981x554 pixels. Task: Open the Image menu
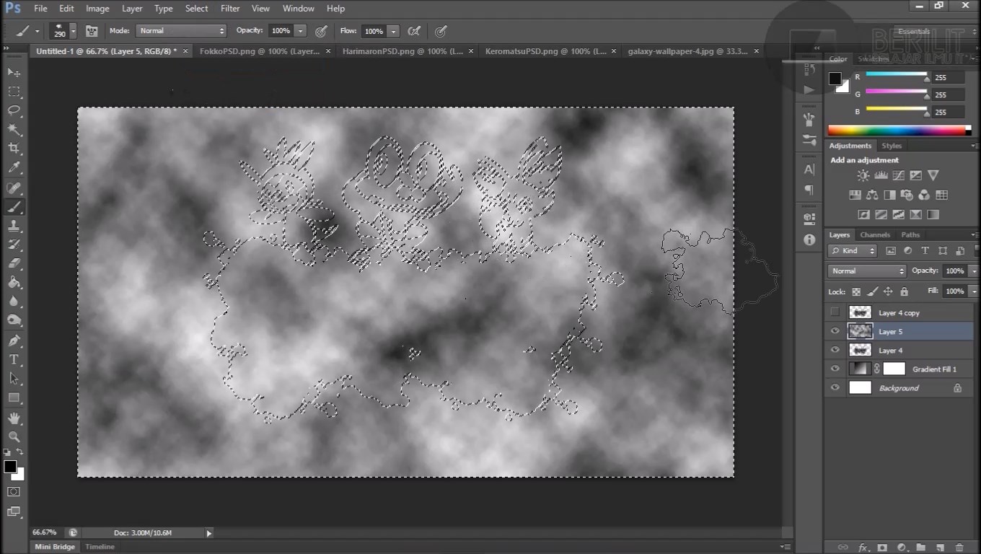(x=97, y=9)
